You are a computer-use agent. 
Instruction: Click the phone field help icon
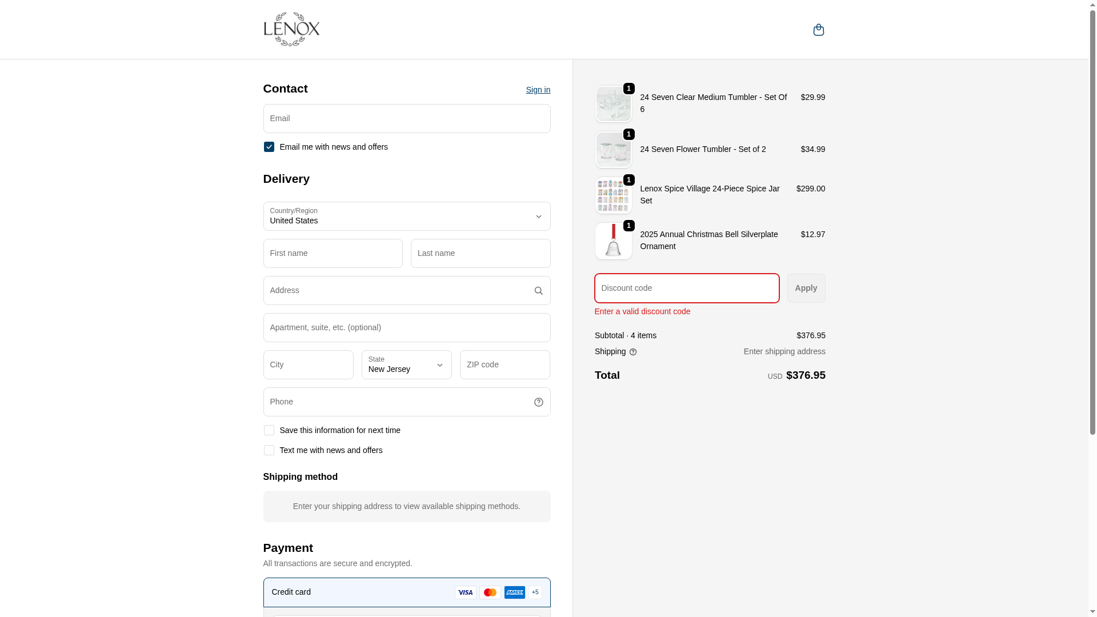538,402
